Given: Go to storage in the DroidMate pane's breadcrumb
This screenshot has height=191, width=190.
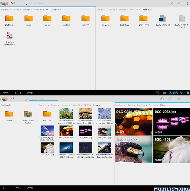Looking at the screenshot, I should coord(123,10).
